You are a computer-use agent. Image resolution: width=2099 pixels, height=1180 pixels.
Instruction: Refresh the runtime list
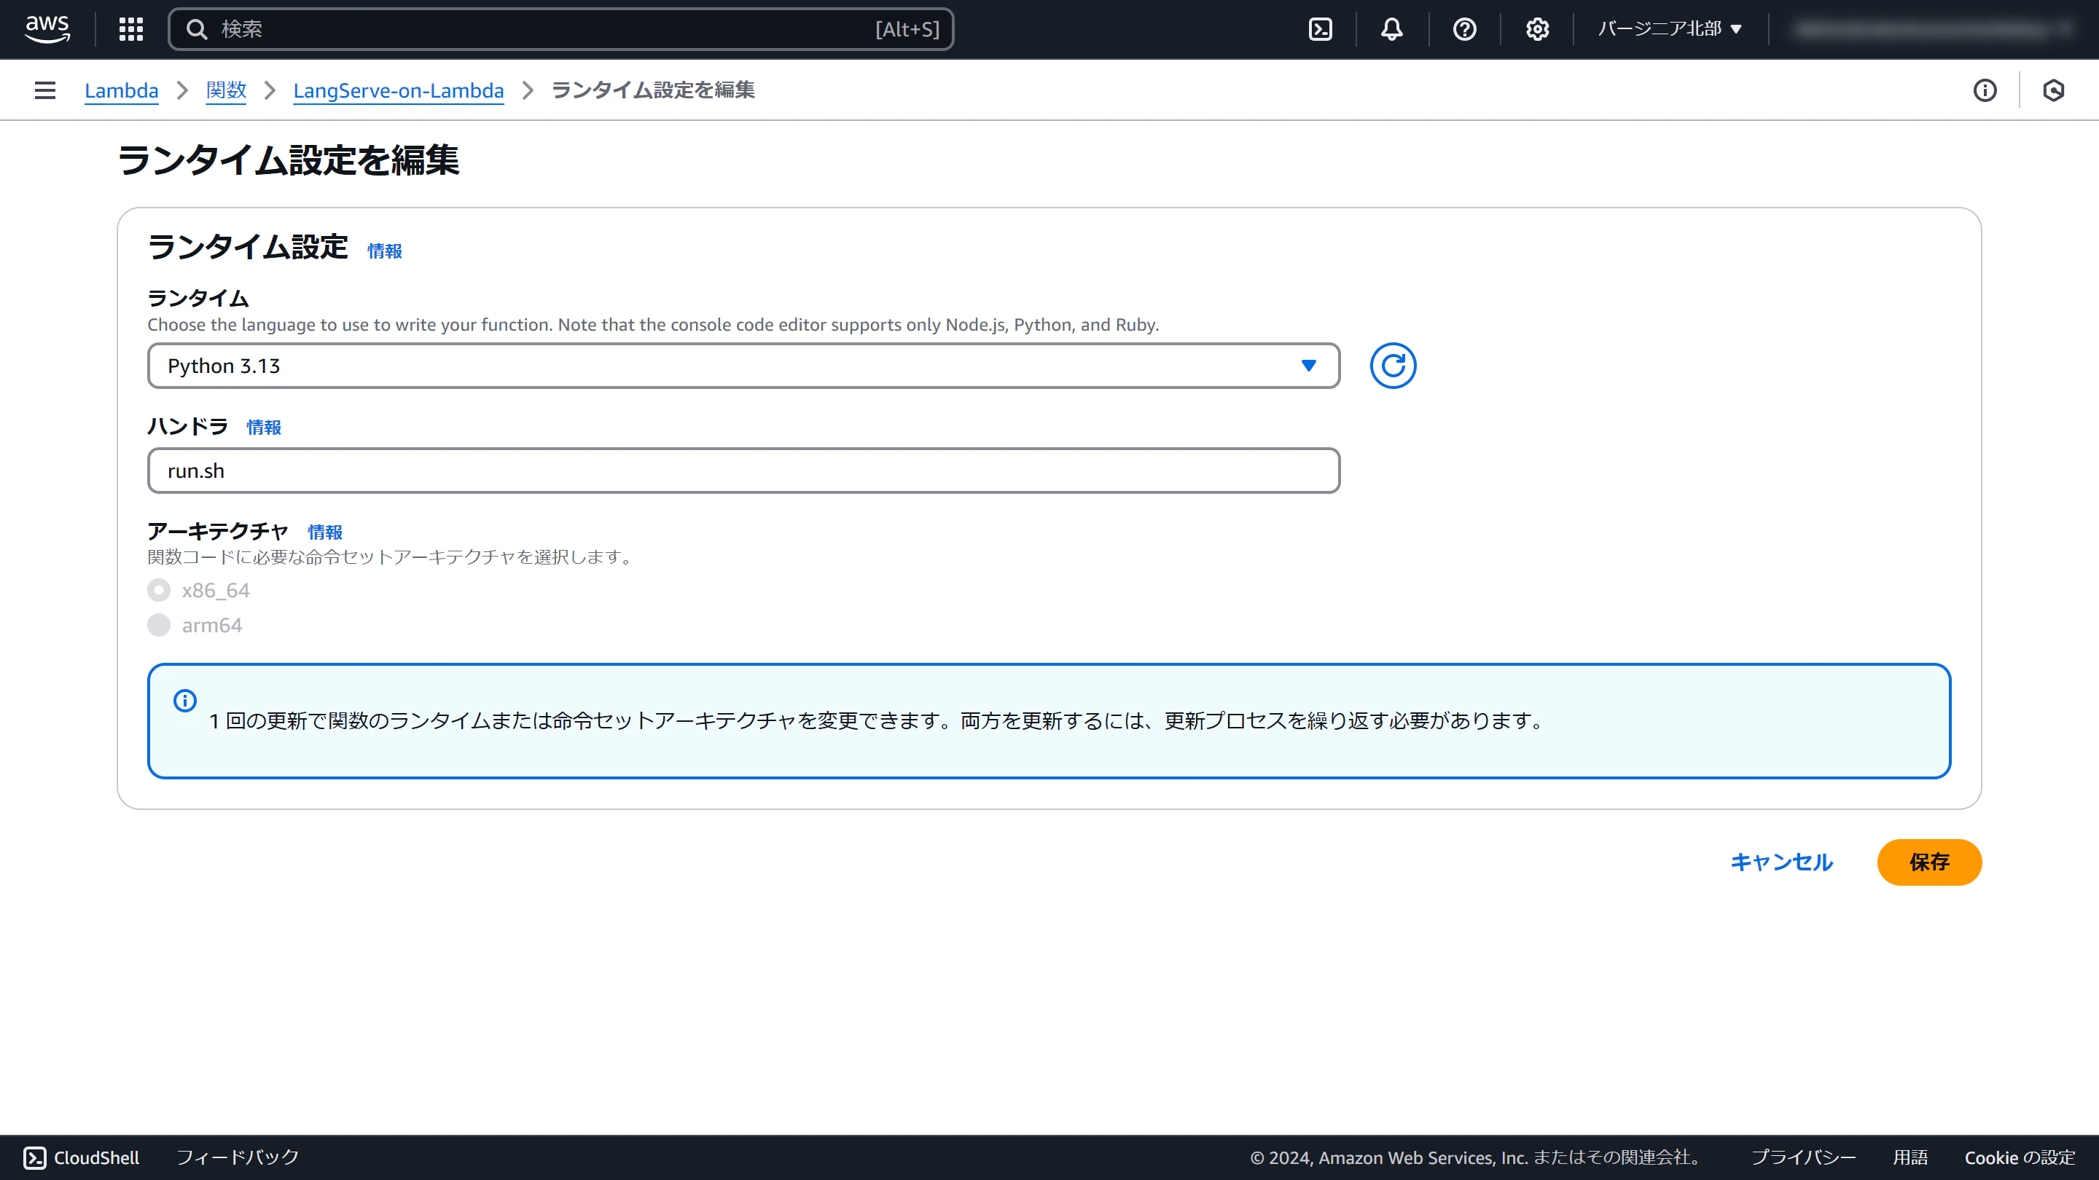point(1393,366)
